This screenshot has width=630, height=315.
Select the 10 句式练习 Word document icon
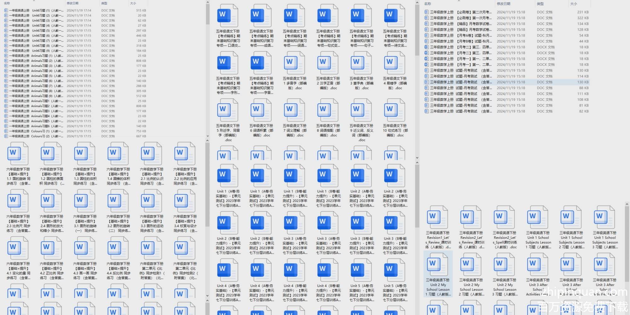pyautogui.click(x=395, y=110)
